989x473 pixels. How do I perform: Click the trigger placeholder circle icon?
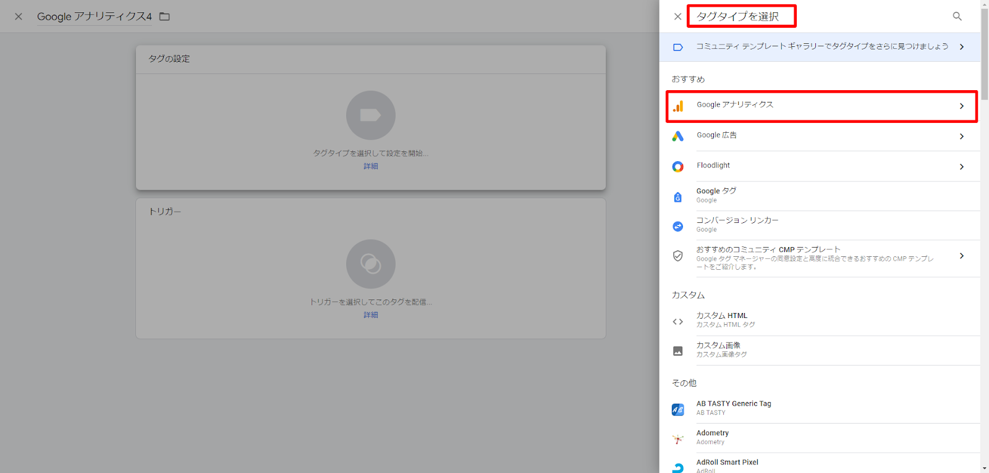pos(371,264)
